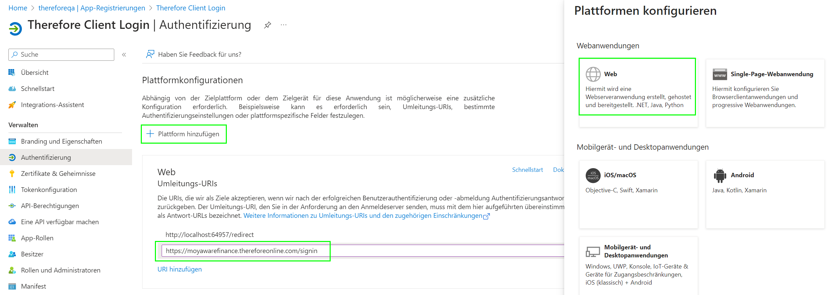Click the Authentifizierung arrow icon in sidebar
The height and width of the screenshot is (295, 829).
pyautogui.click(x=12, y=157)
